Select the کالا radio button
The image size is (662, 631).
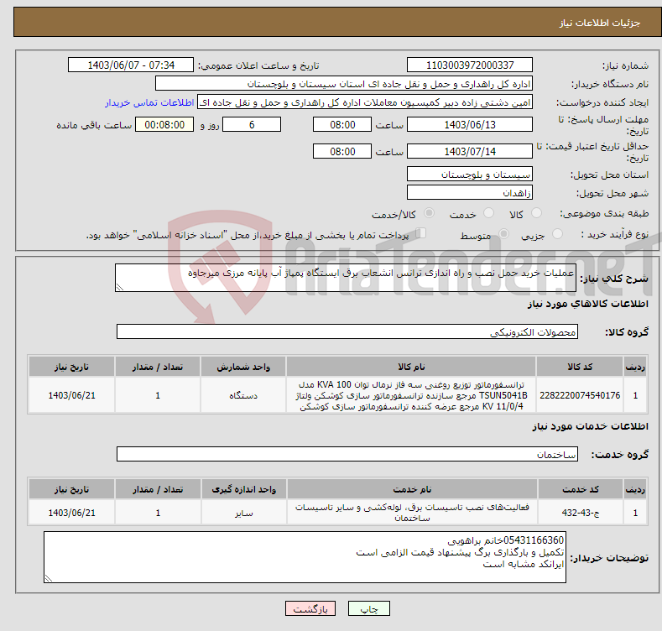[536, 213]
